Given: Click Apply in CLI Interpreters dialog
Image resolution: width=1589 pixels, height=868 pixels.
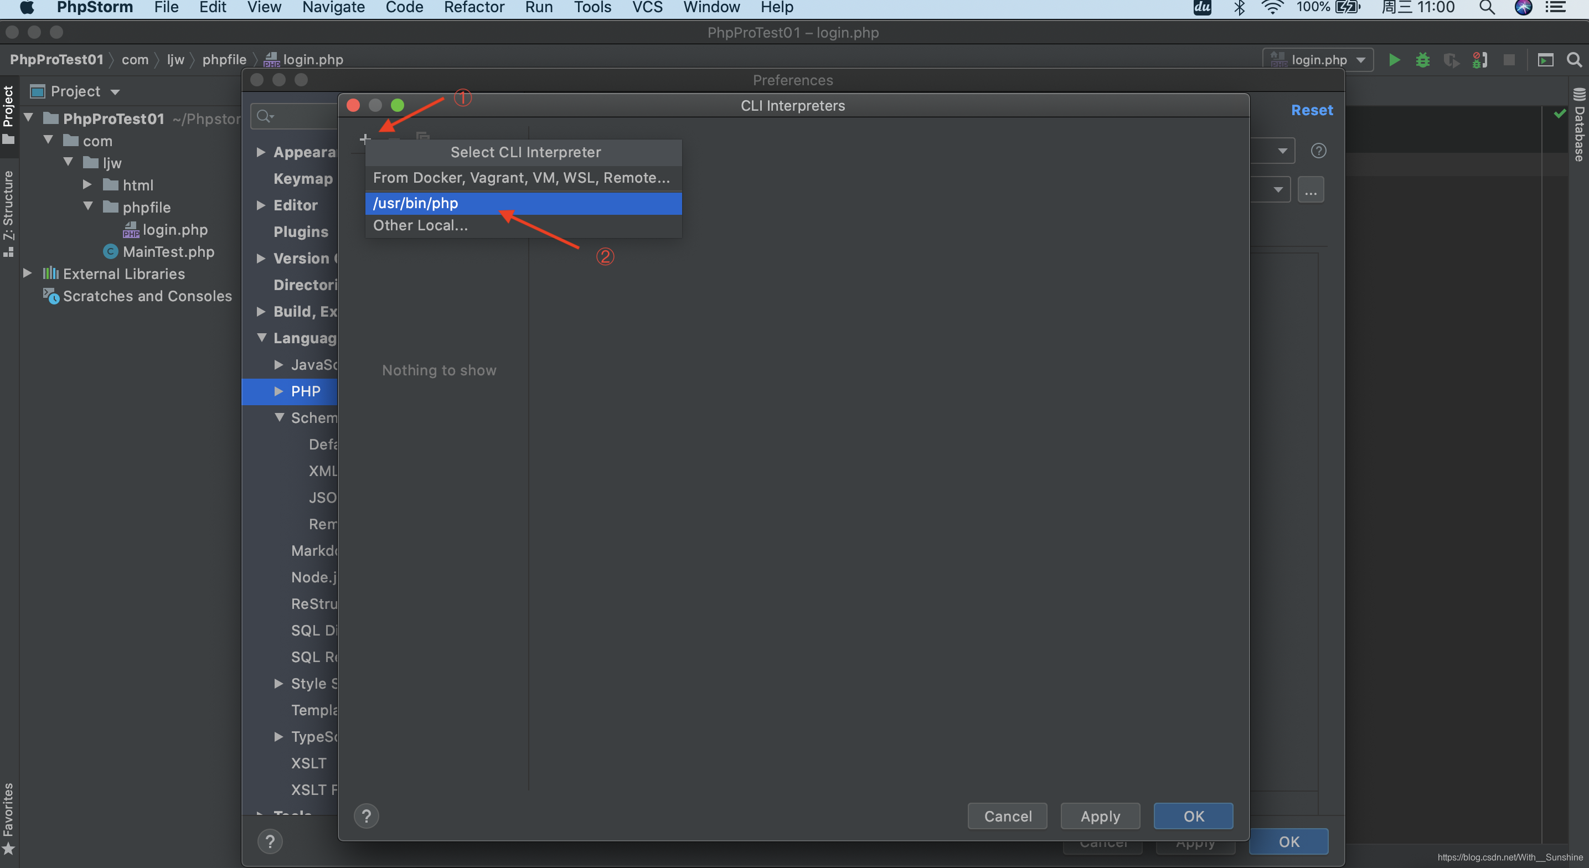Looking at the screenshot, I should (x=1100, y=815).
